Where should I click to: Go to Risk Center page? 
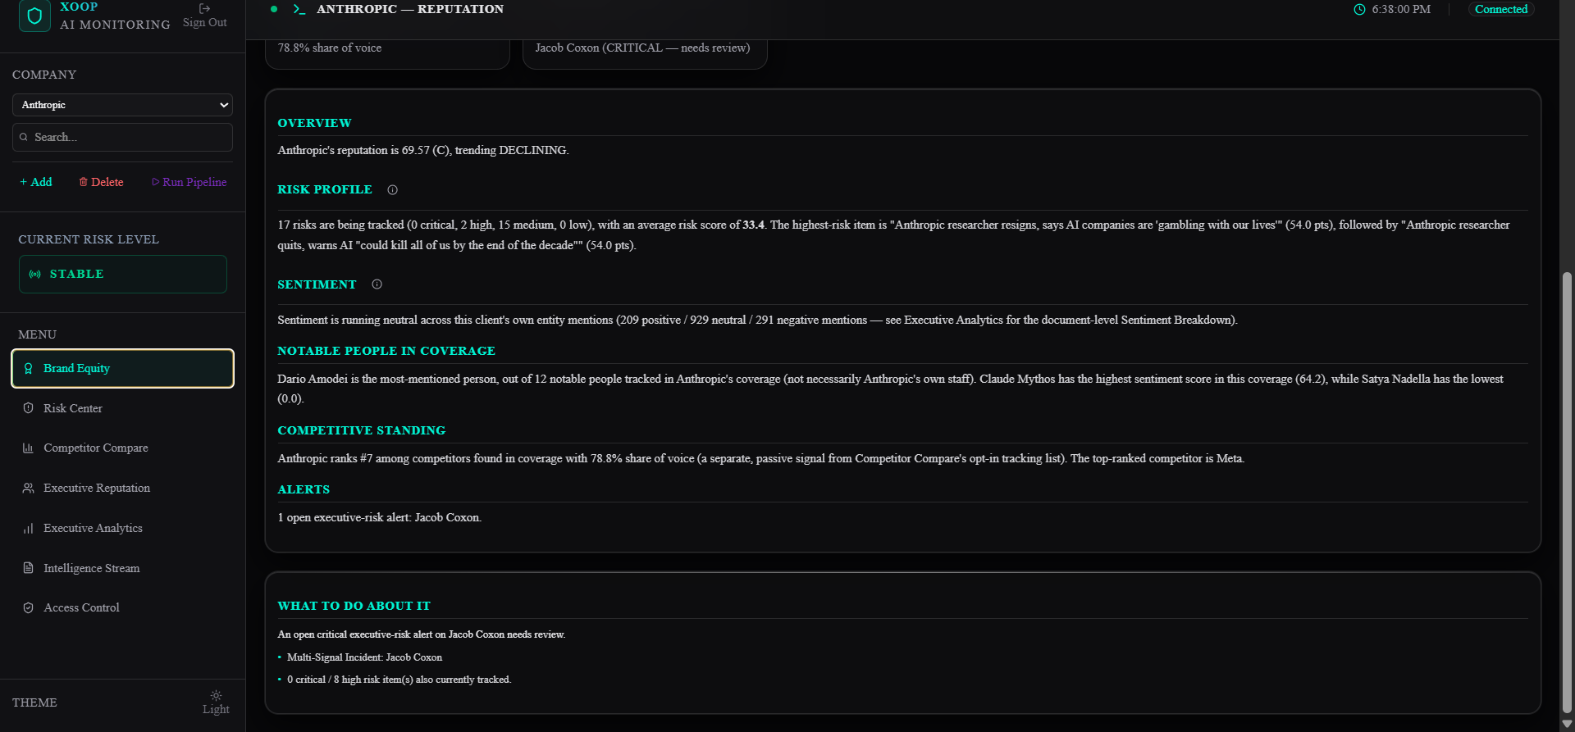(x=122, y=408)
